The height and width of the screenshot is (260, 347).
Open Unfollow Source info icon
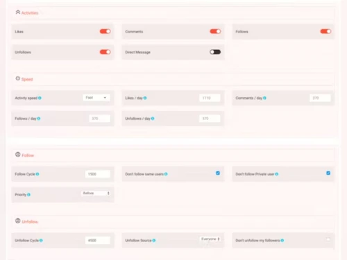154,241
